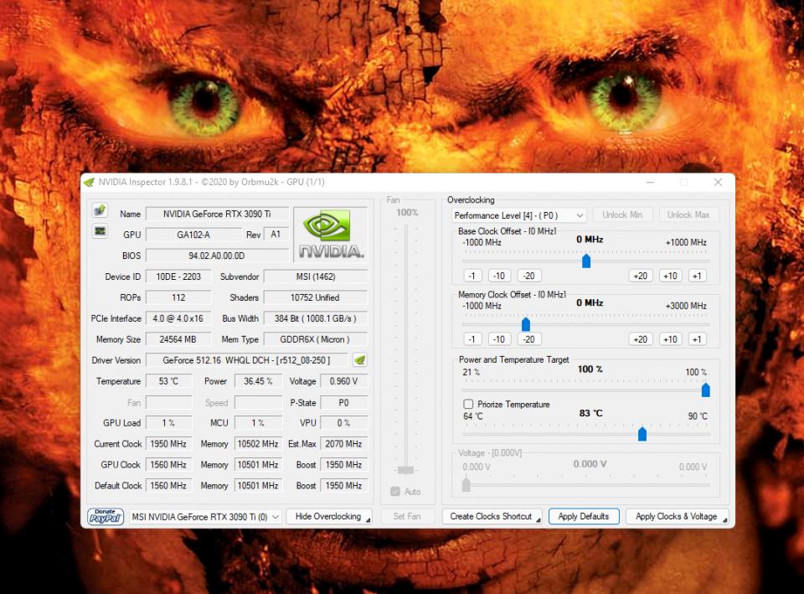Click Memory Clock Offset +1 button
The width and height of the screenshot is (804, 594).
[698, 339]
